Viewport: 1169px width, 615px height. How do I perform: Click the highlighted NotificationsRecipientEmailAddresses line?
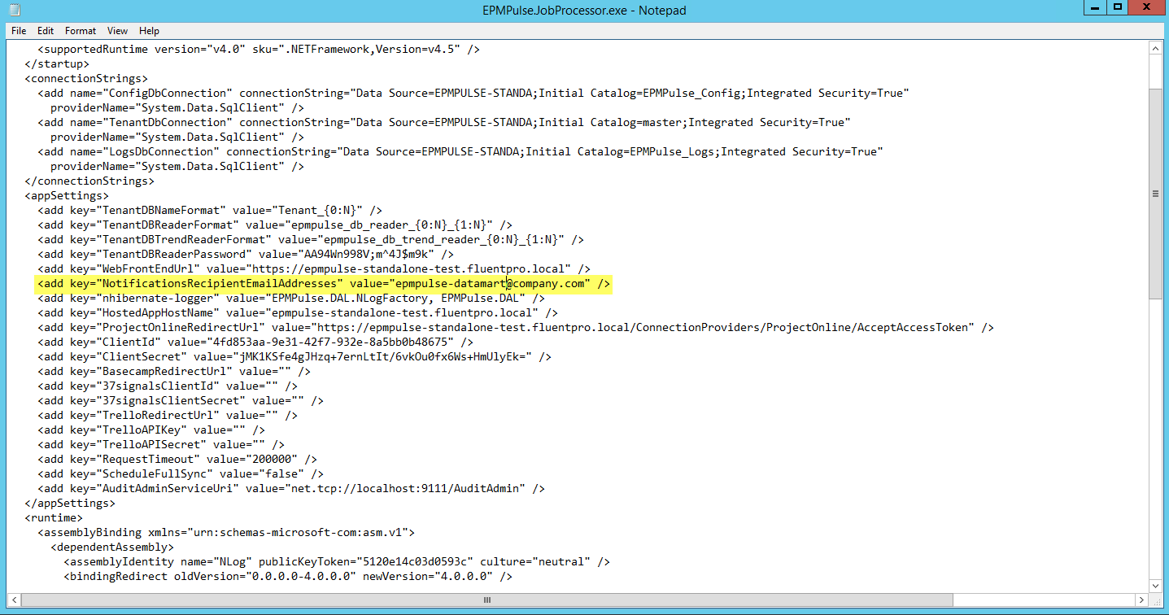tap(323, 283)
